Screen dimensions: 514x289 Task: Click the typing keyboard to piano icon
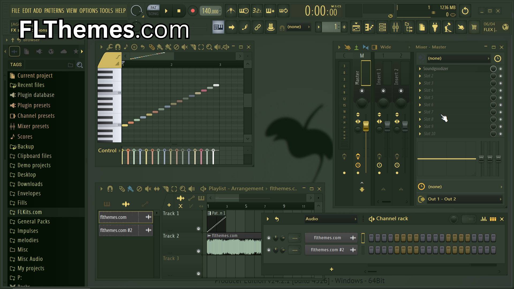tap(218, 27)
